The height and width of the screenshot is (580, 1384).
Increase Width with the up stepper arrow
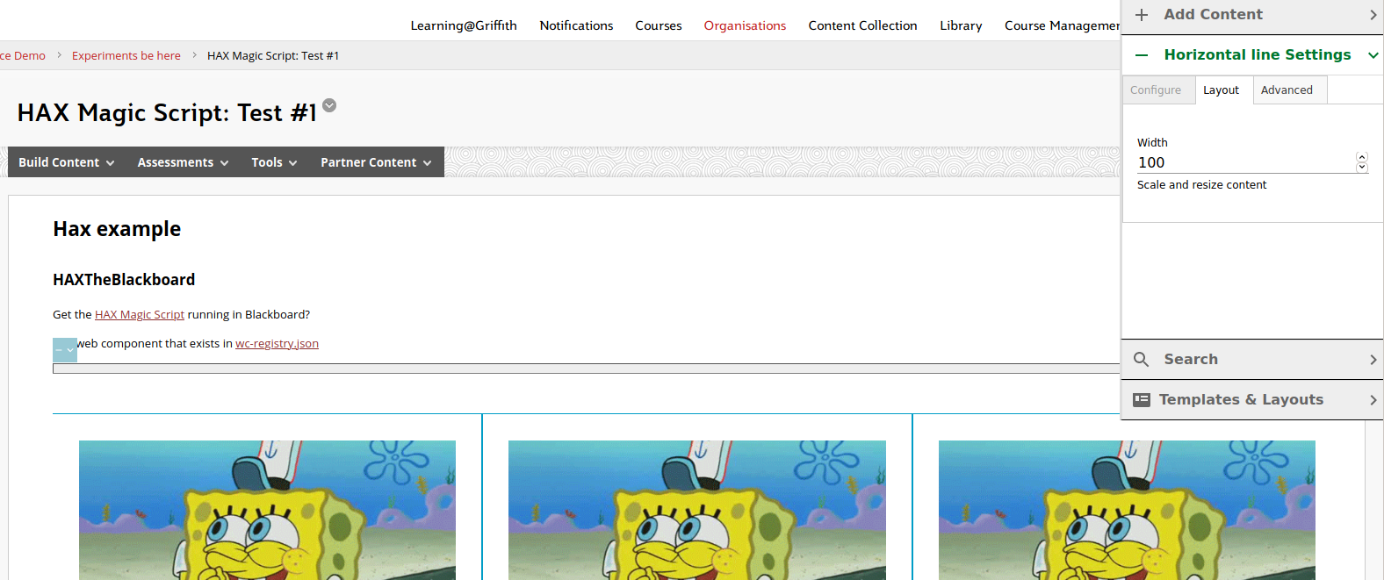1362,157
